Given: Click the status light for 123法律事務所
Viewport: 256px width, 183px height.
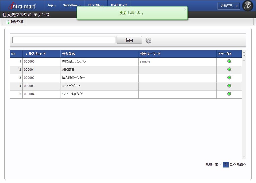Looking at the screenshot, I should (229, 94).
